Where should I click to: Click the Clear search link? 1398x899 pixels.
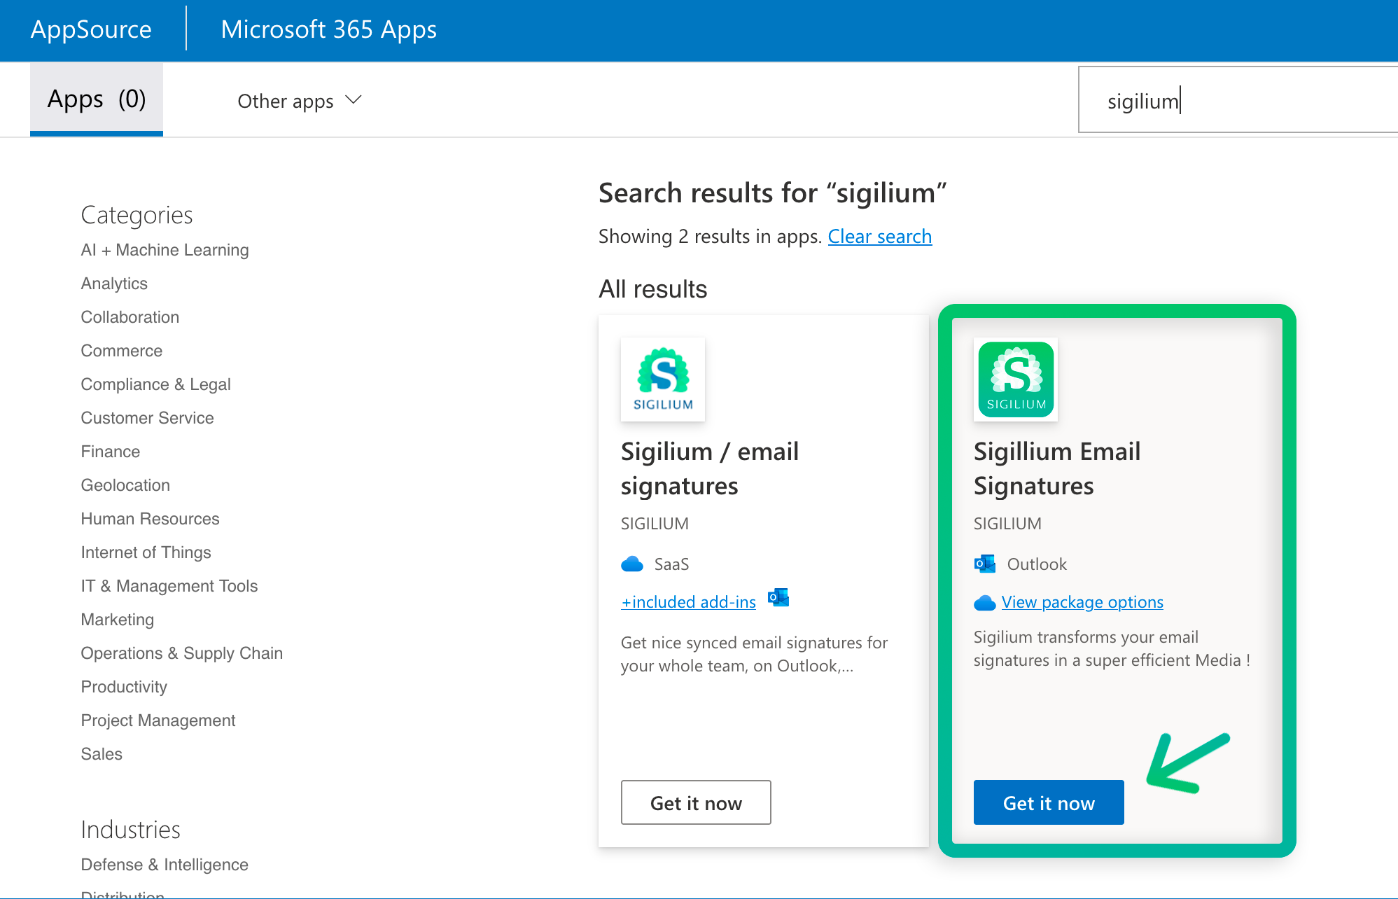coord(879,237)
